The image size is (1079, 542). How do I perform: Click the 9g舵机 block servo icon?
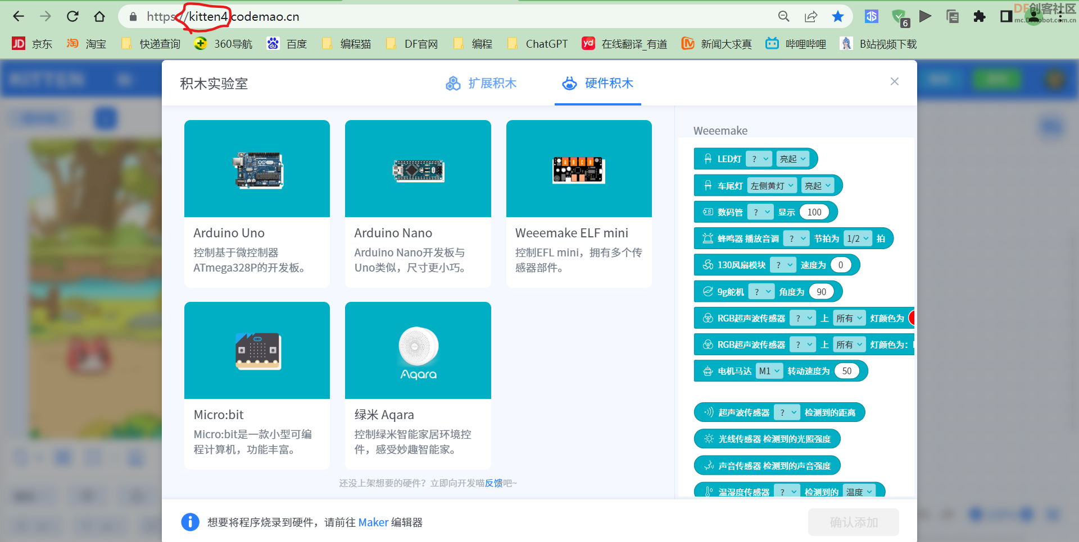point(708,292)
